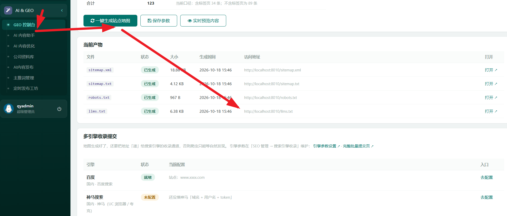Viewport: 507px width, 216px height.
Task: Click 去配置 for 神马搜索
Action: 487,197
